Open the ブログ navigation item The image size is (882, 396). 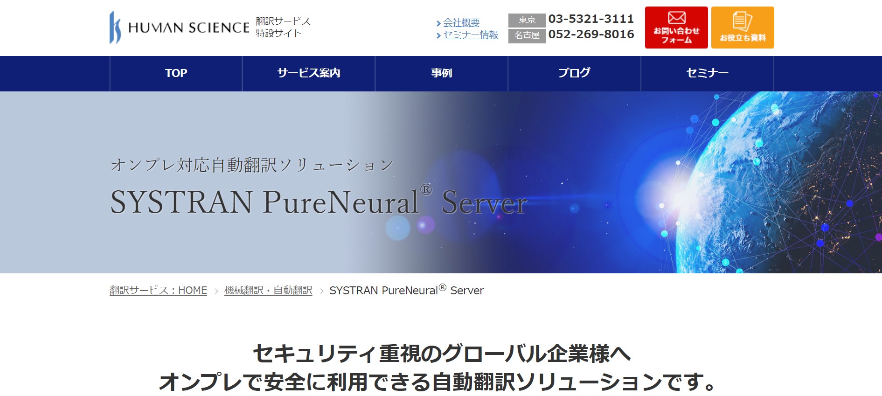coord(574,73)
